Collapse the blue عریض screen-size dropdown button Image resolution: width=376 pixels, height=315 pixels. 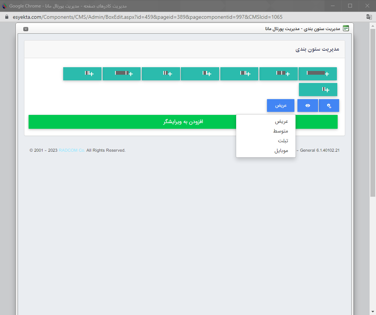click(x=280, y=106)
